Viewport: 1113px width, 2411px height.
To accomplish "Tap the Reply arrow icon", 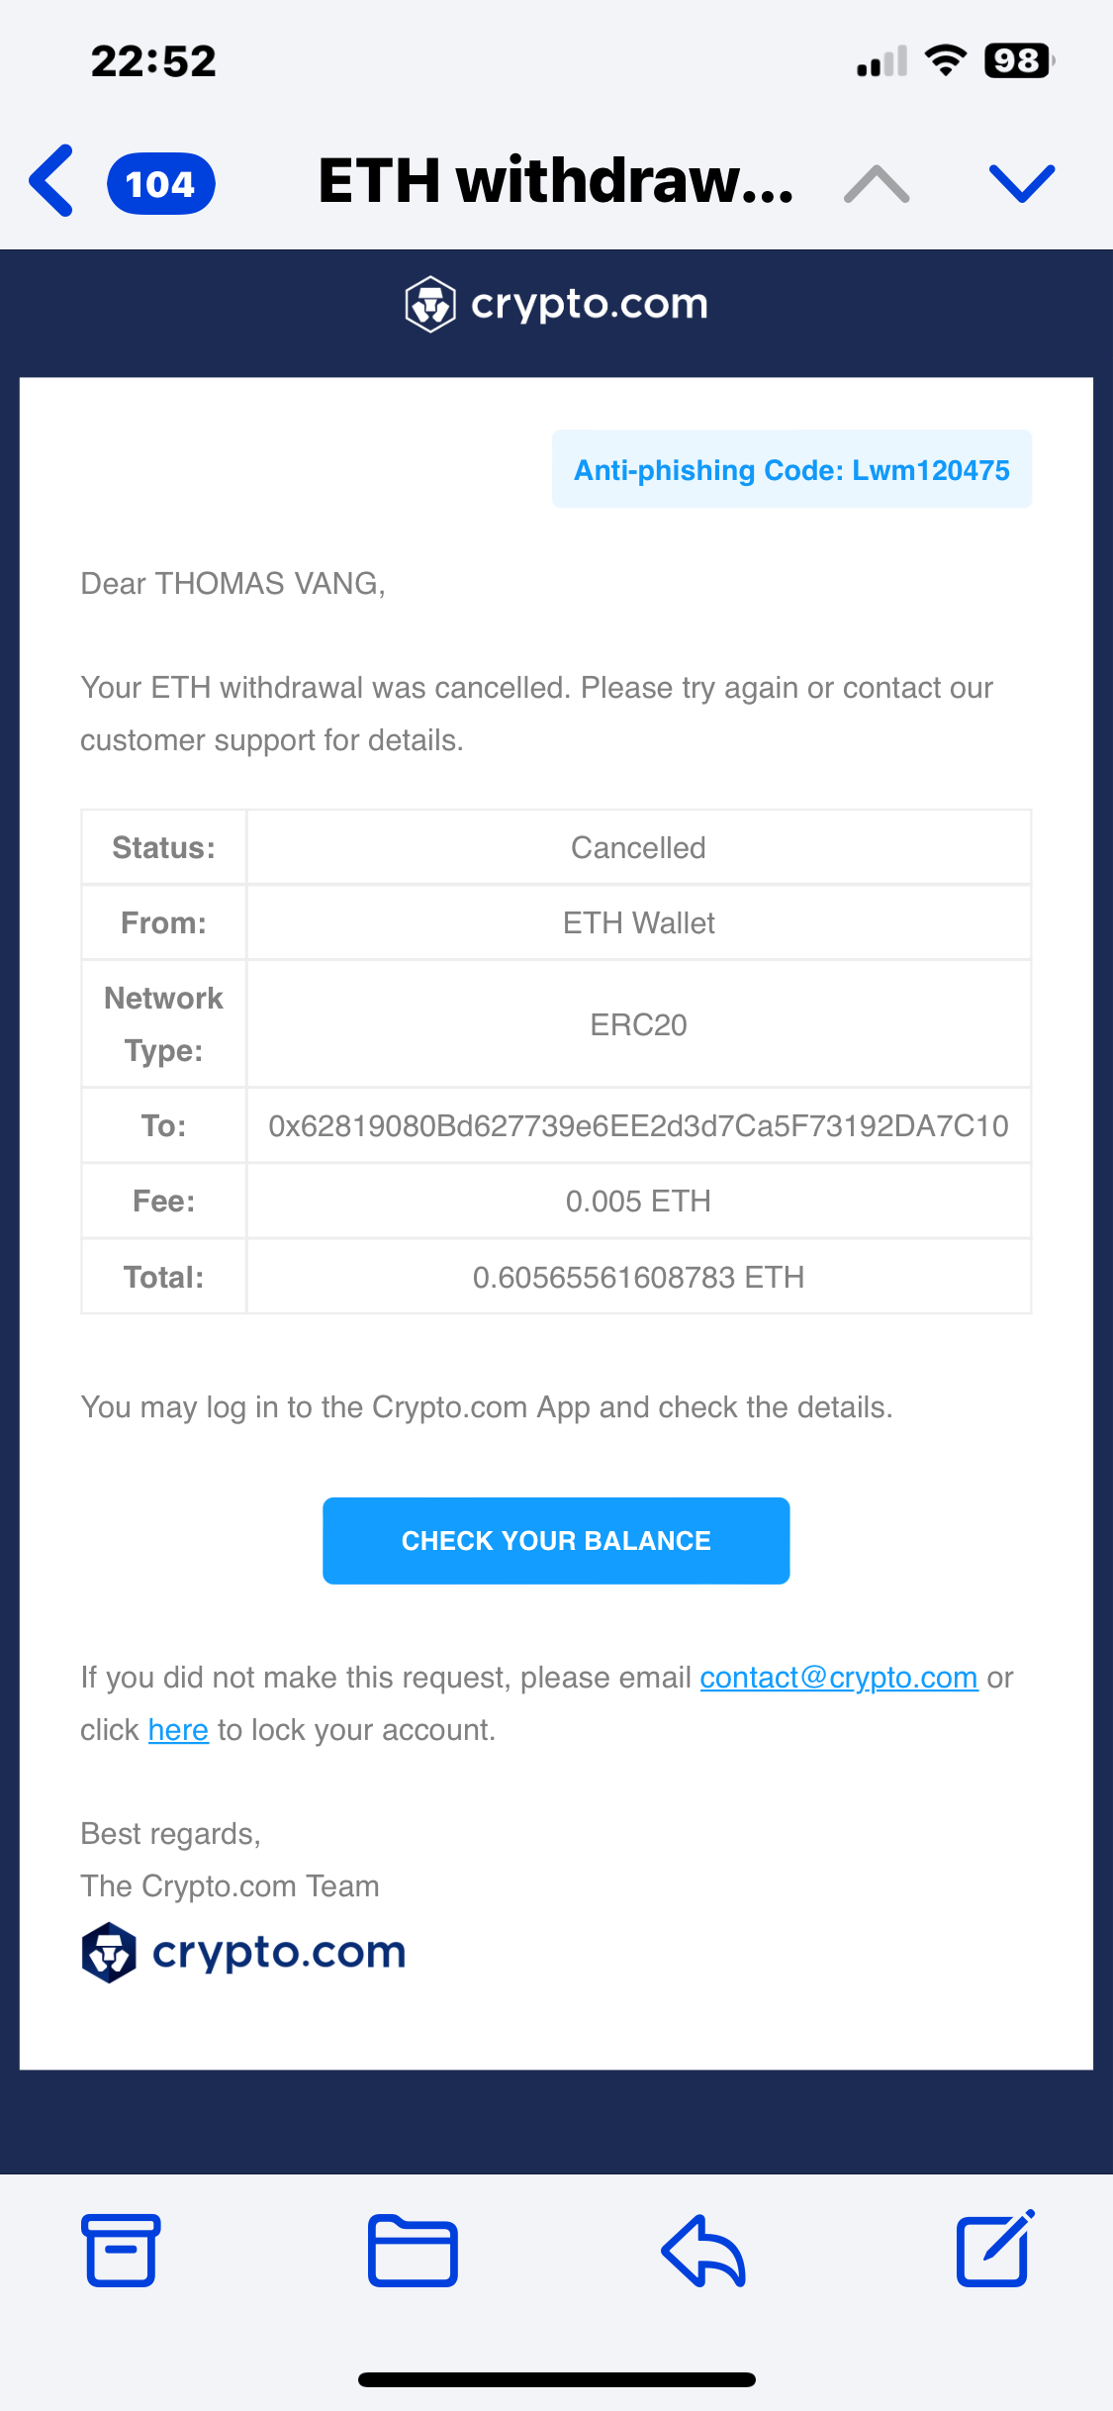I will 703,2250.
